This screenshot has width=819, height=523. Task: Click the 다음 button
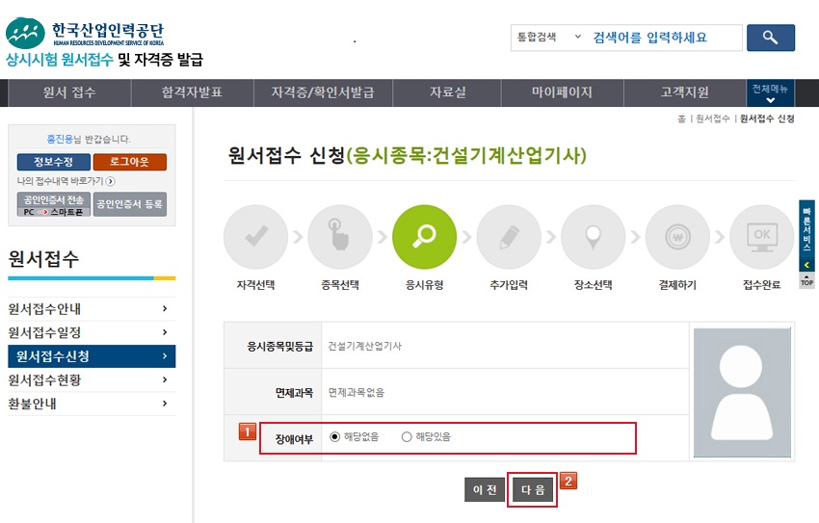(x=533, y=489)
